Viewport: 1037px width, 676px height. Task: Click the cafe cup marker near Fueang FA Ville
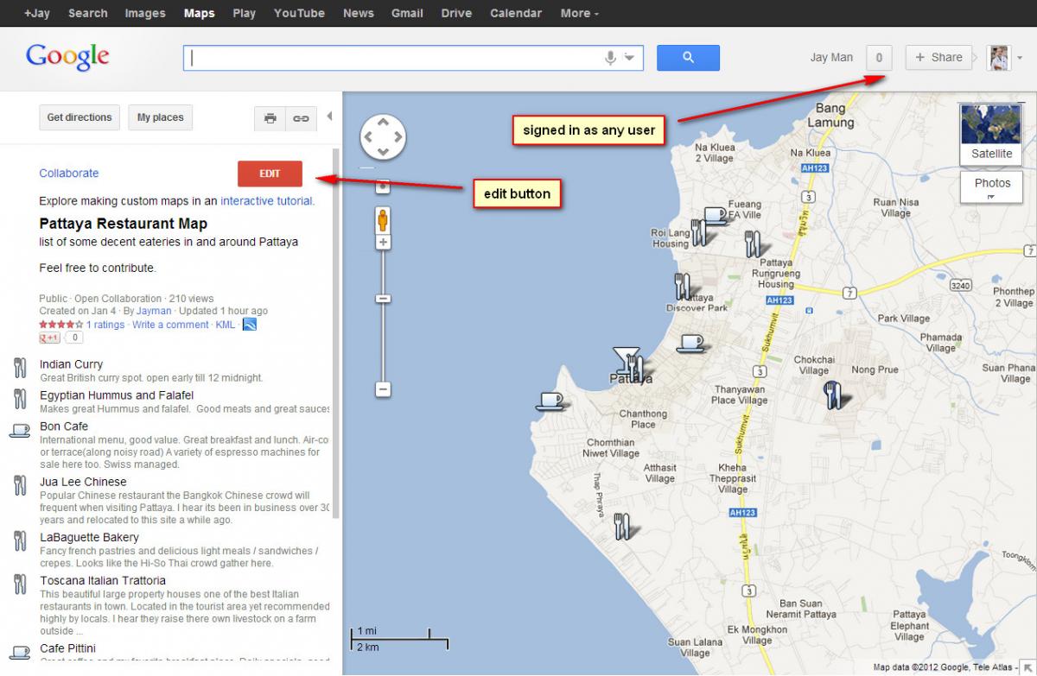[x=714, y=214]
